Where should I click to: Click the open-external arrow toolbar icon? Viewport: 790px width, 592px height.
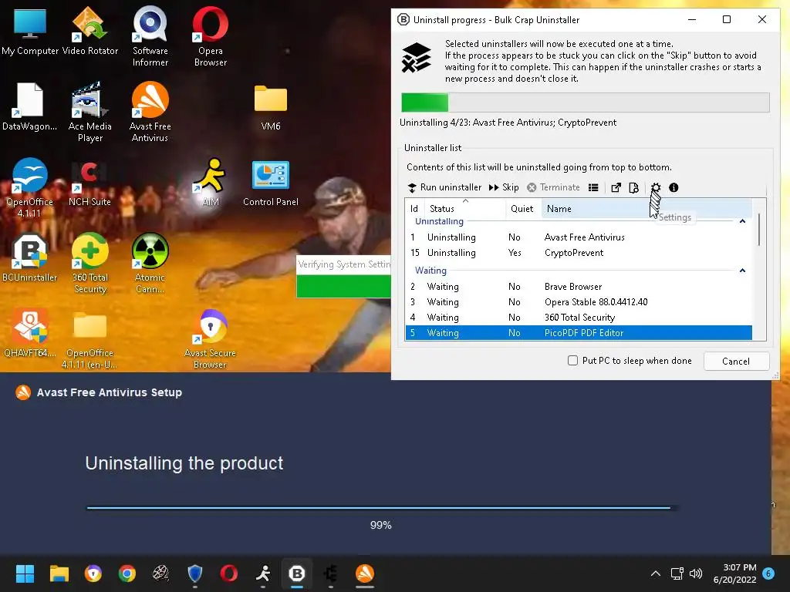(616, 187)
